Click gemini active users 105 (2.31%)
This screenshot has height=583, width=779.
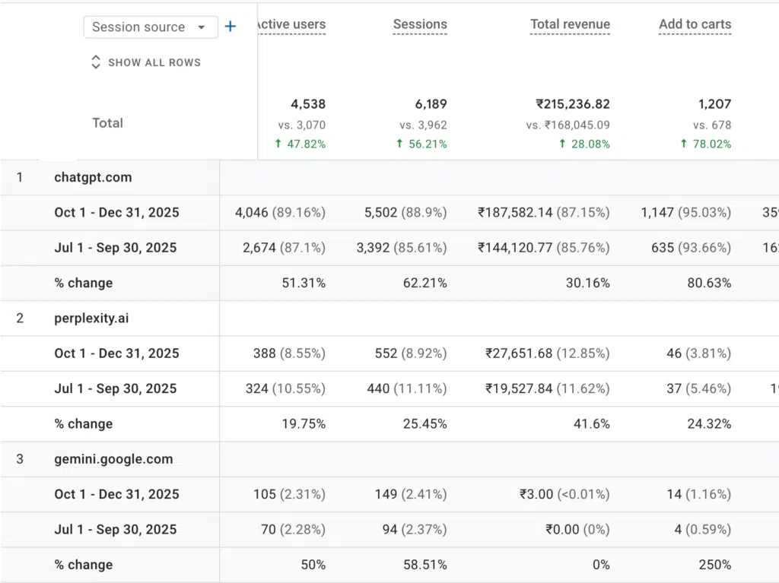(x=289, y=495)
